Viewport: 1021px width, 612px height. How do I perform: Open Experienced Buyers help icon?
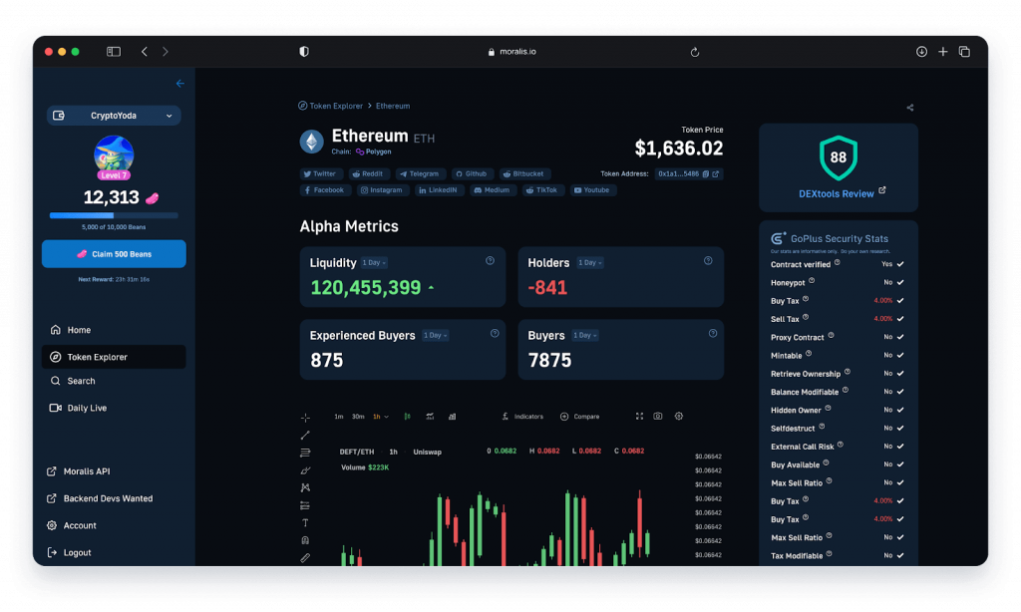click(x=495, y=333)
